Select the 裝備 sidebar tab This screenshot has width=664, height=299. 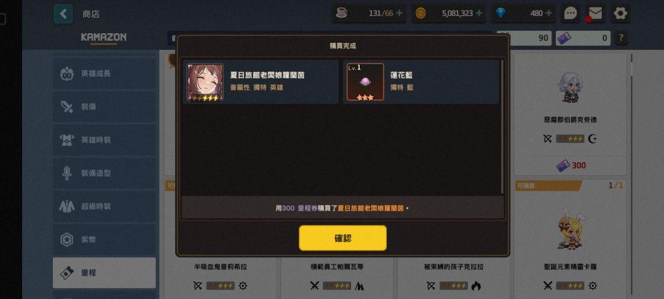[104, 106]
